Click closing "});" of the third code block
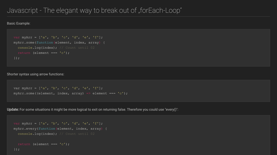Image resolution: width=277 pixels, height=155 pixels. (x=16, y=149)
